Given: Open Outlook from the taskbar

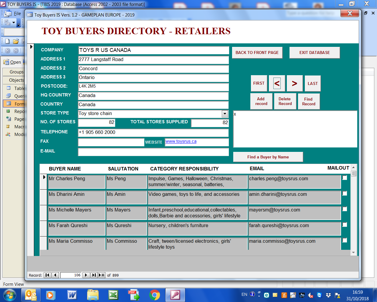Looking at the screenshot, I should [31, 295].
